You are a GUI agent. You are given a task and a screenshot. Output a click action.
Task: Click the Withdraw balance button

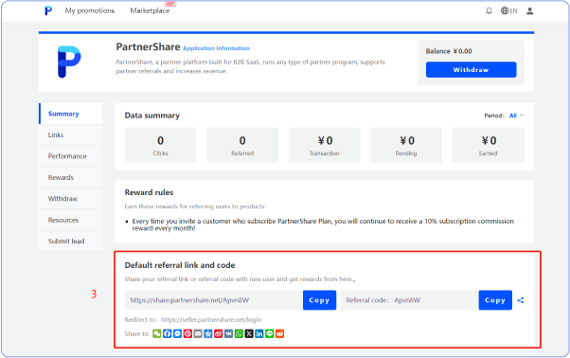[x=472, y=70]
